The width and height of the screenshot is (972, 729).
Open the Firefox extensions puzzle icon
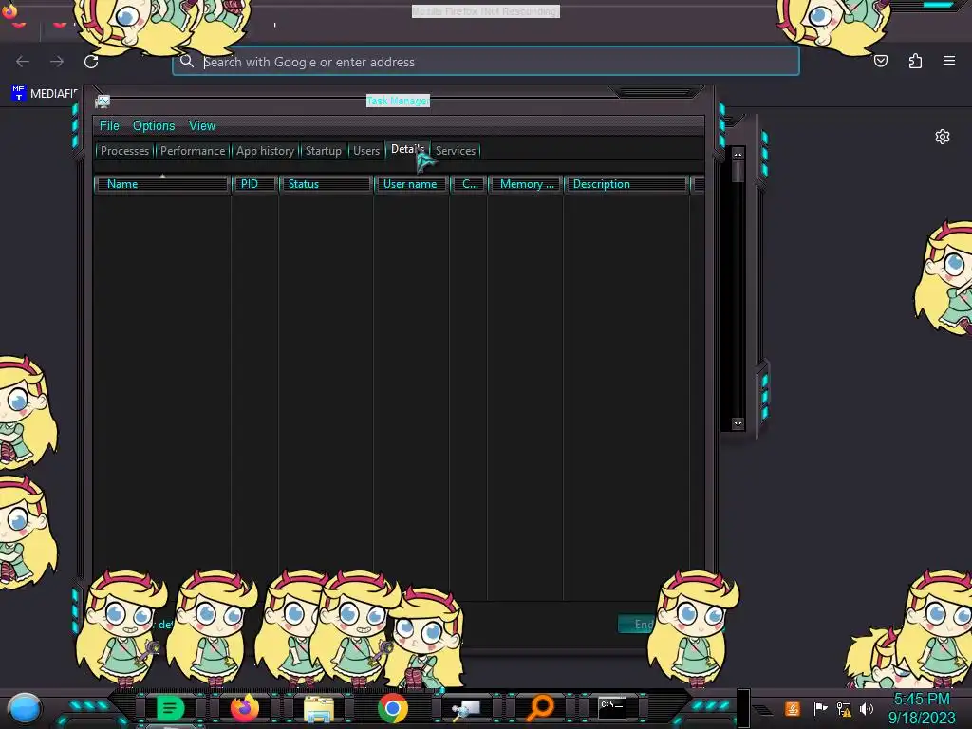[915, 61]
